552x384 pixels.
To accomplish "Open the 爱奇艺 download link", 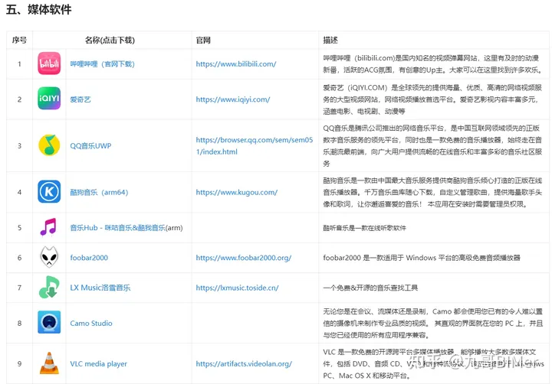I will [80, 99].
